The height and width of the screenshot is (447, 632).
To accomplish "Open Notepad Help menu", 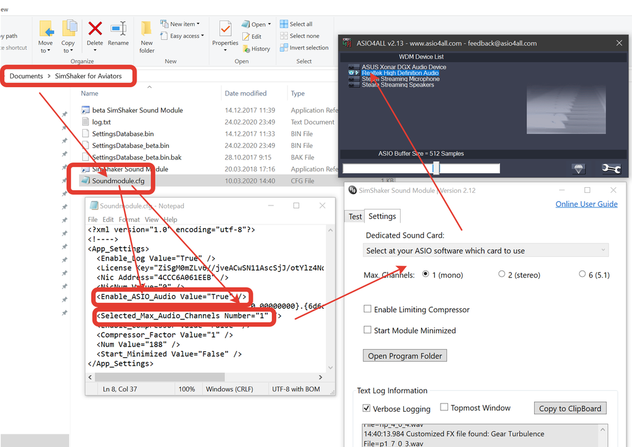I will 171,219.
